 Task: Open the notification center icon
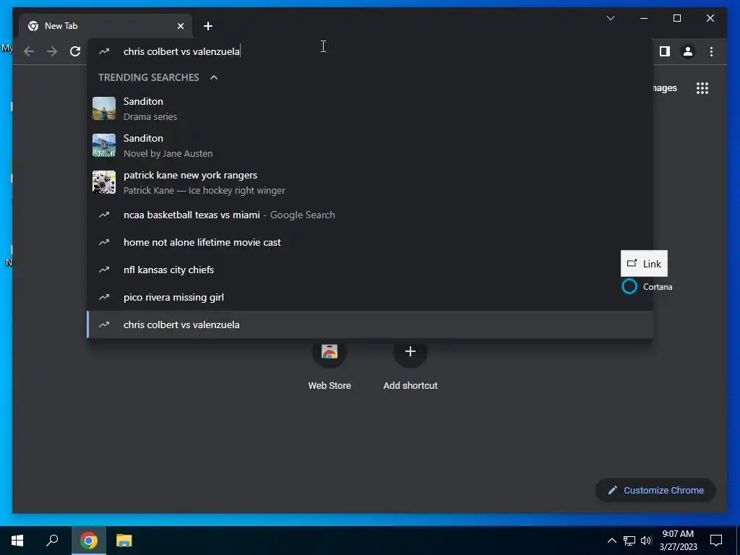tap(716, 541)
